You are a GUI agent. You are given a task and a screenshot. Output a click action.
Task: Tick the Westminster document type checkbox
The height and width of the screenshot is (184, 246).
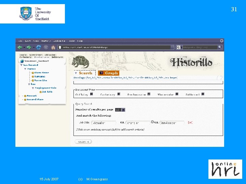tap(177, 94)
